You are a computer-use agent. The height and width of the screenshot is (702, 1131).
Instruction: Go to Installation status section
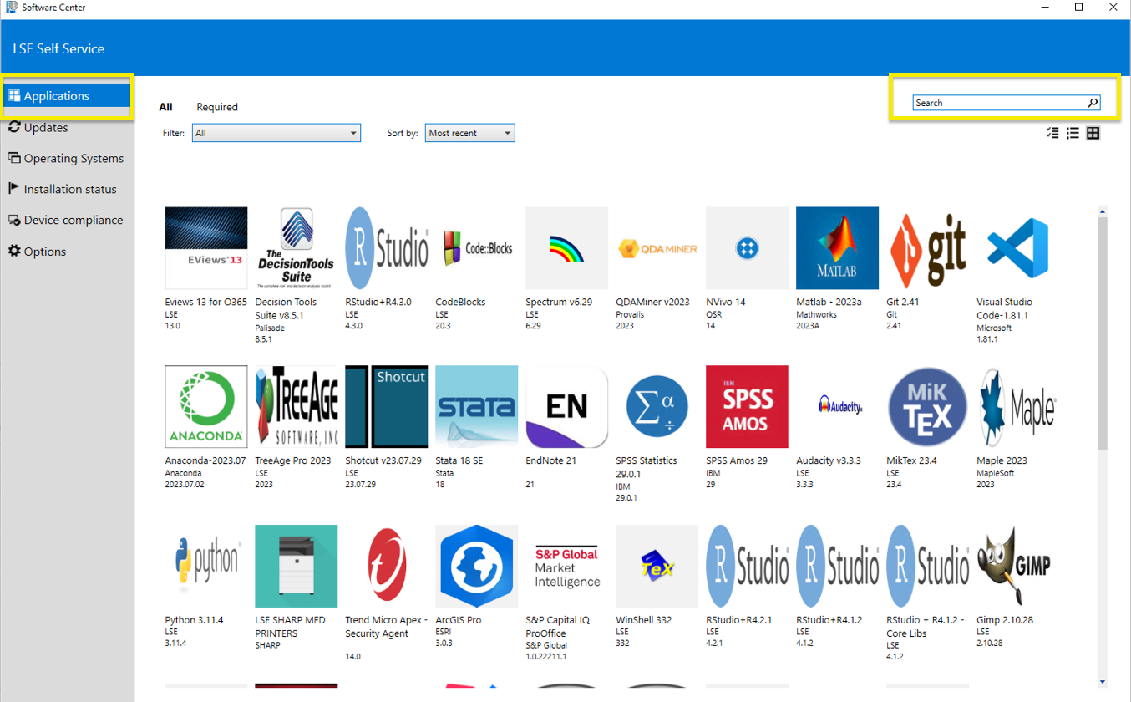pyautogui.click(x=70, y=190)
